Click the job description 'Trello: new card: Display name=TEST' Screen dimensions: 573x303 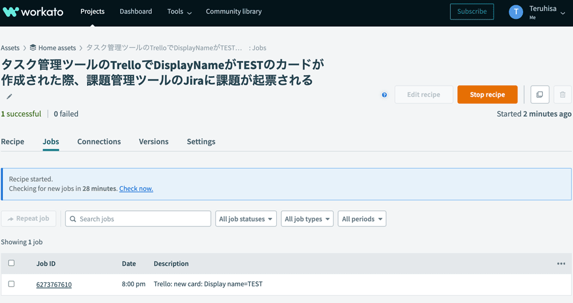[x=209, y=284]
